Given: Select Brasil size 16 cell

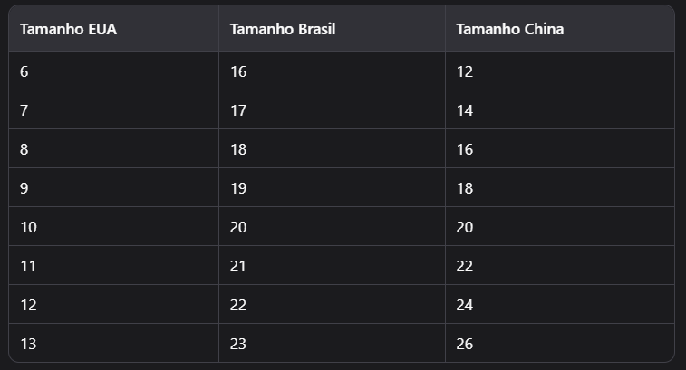Looking at the screenshot, I should click(x=238, y=71).
